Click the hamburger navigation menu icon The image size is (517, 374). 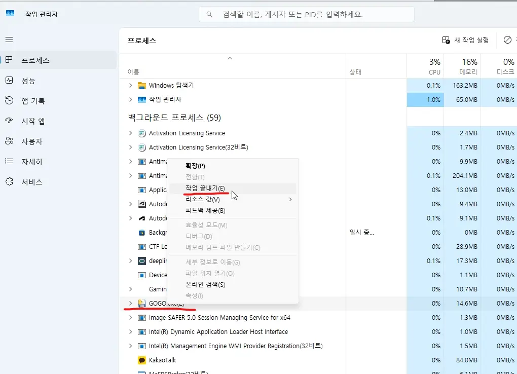[9, 40]
